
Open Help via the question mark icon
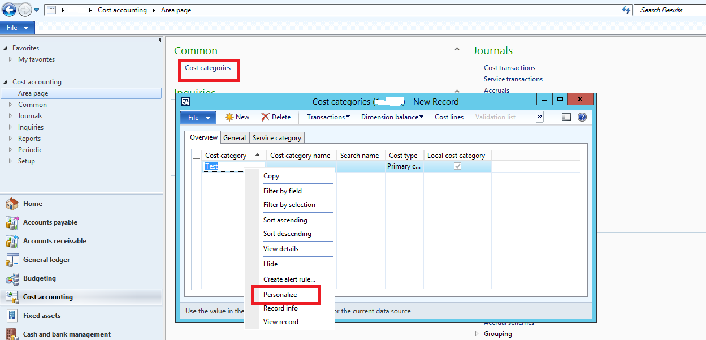[x=582, y=117]
